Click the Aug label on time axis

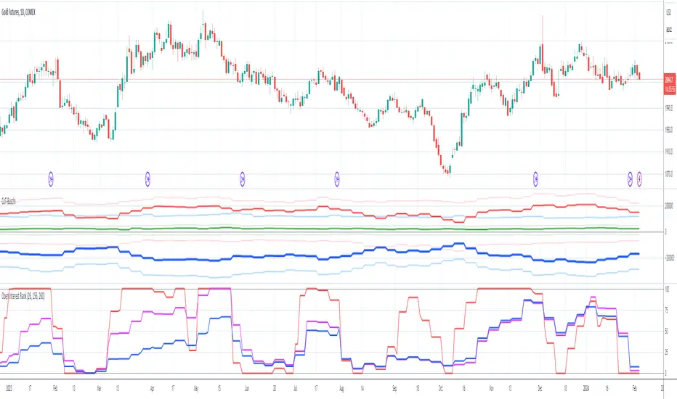point(341,388)
